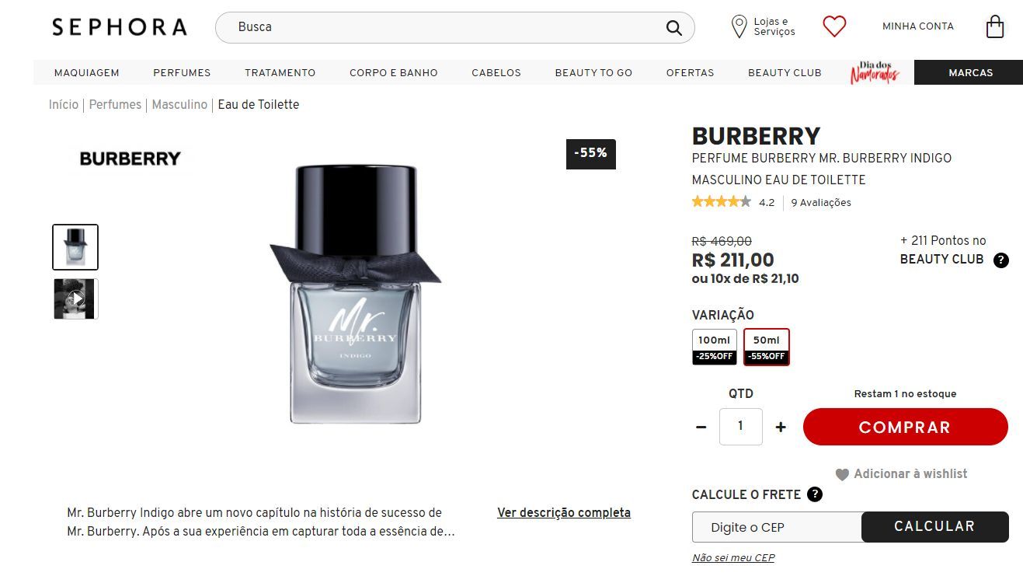The height and width of the screenshot is (576, 1023).
Task: Open the Perfumes menu
Action: coord(182,72)
